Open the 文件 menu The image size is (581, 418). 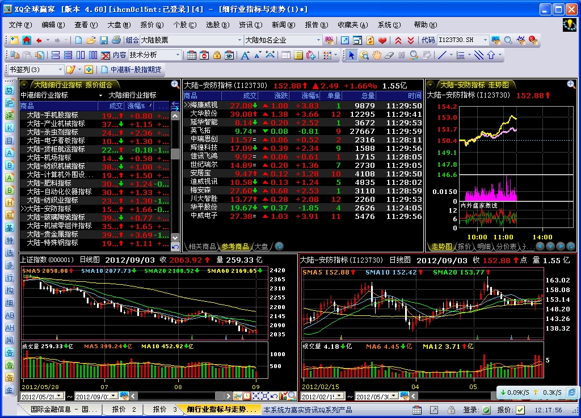point(20,25)
